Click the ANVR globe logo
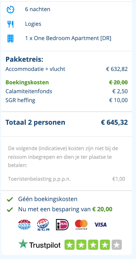 (24, 225)
